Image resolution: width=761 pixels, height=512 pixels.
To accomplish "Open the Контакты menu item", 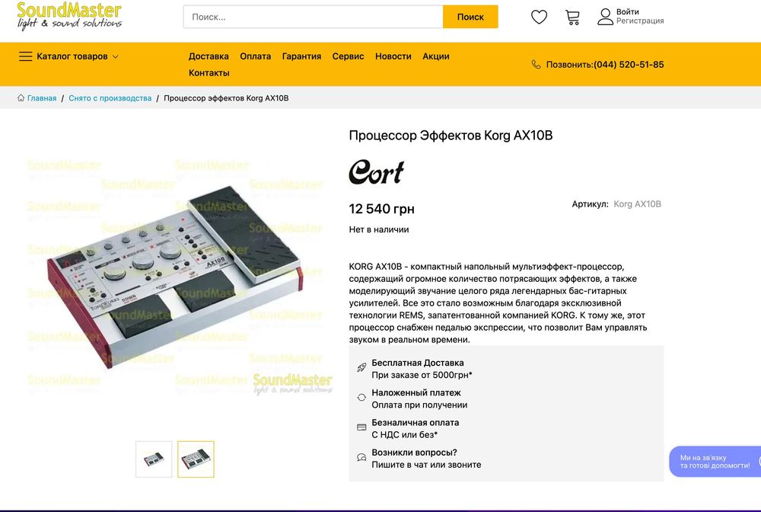I will [x=209, y=73].
